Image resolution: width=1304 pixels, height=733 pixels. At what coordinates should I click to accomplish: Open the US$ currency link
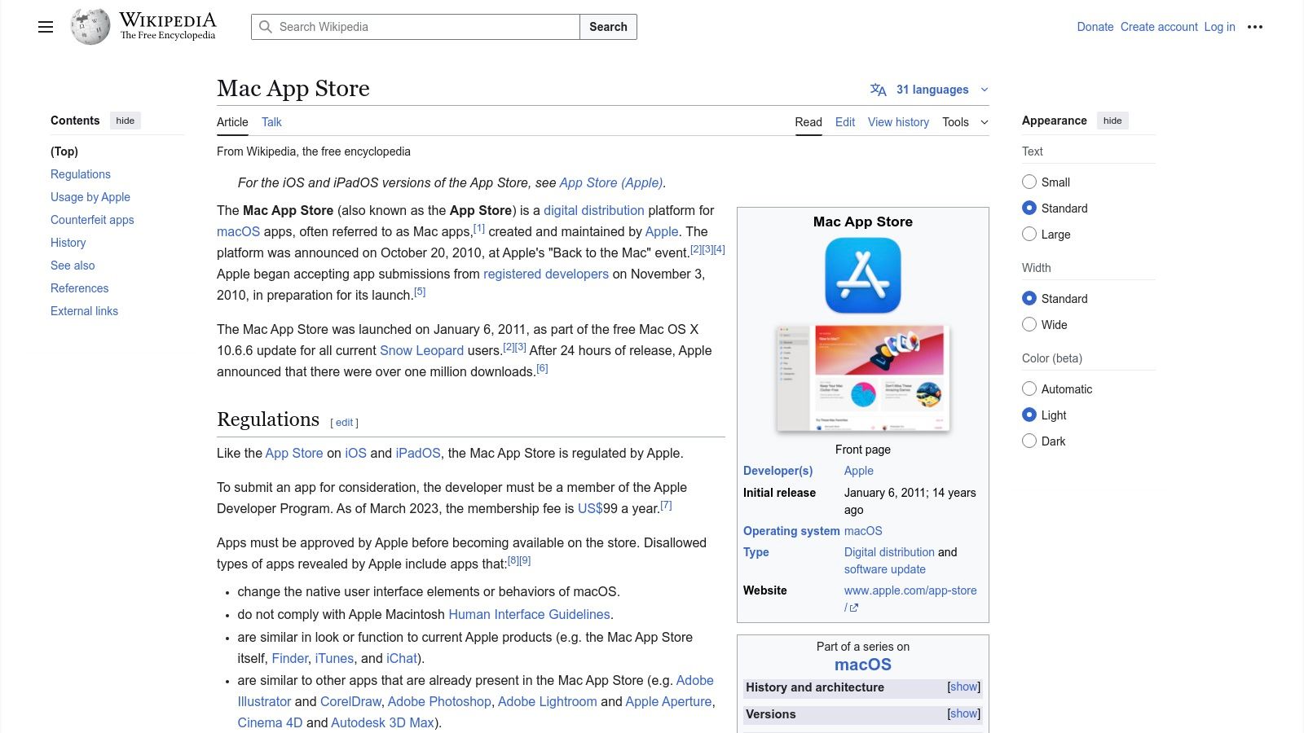tap(590, 508)
